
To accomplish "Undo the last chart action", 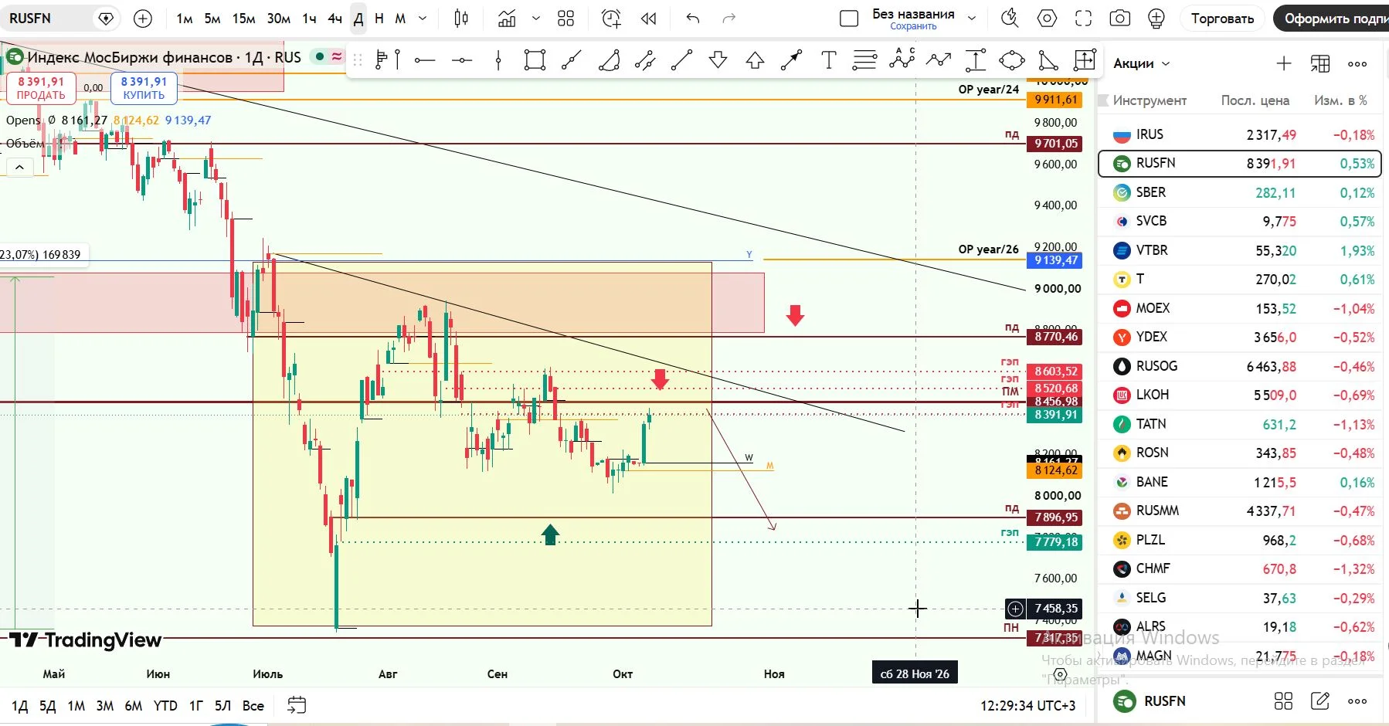I will point(693,19).
